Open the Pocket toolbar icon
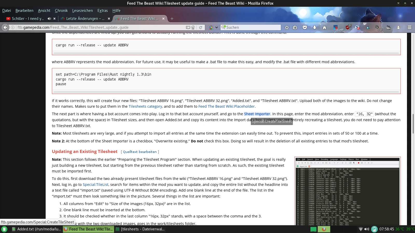 pyautogui.click(x=305, y=27)
